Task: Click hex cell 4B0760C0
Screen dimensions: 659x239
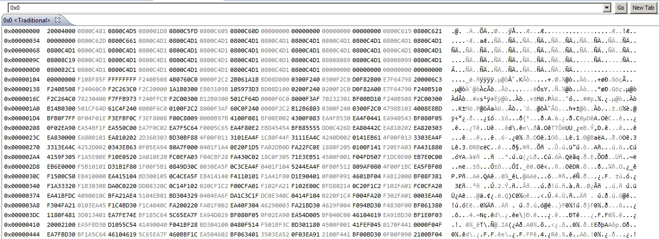Action: point(183,80)
